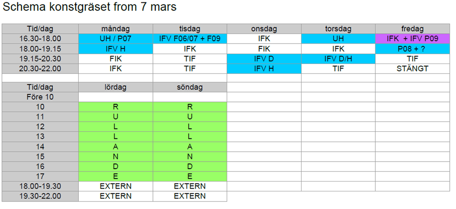
Task: Select the söndag column header
Action: pyautogui.click(x=190, y=87)
